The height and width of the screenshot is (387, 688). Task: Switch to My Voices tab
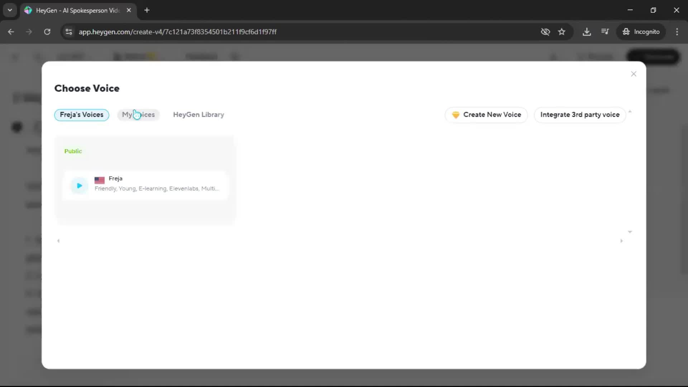138,115
